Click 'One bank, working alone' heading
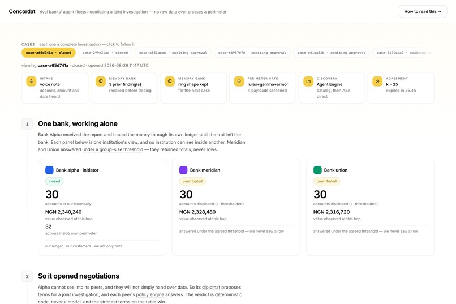This screenshot has height=304, width=456. click(78, 123)
